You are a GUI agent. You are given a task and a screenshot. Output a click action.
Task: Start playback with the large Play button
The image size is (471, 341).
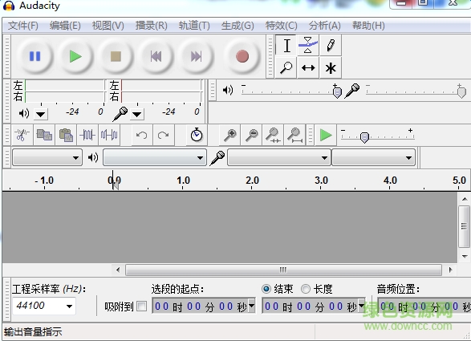coord(75,56)
